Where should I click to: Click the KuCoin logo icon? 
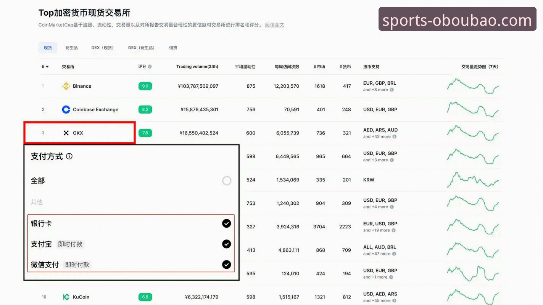pos(66,297)
